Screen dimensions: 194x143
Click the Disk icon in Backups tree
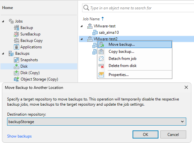(x=16, y=66)
